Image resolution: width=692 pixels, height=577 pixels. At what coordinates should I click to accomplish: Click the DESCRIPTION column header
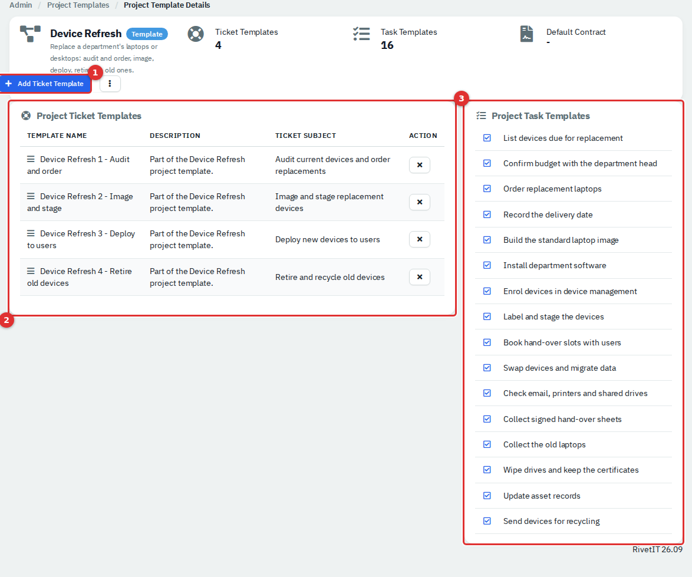tap(174, 136)
